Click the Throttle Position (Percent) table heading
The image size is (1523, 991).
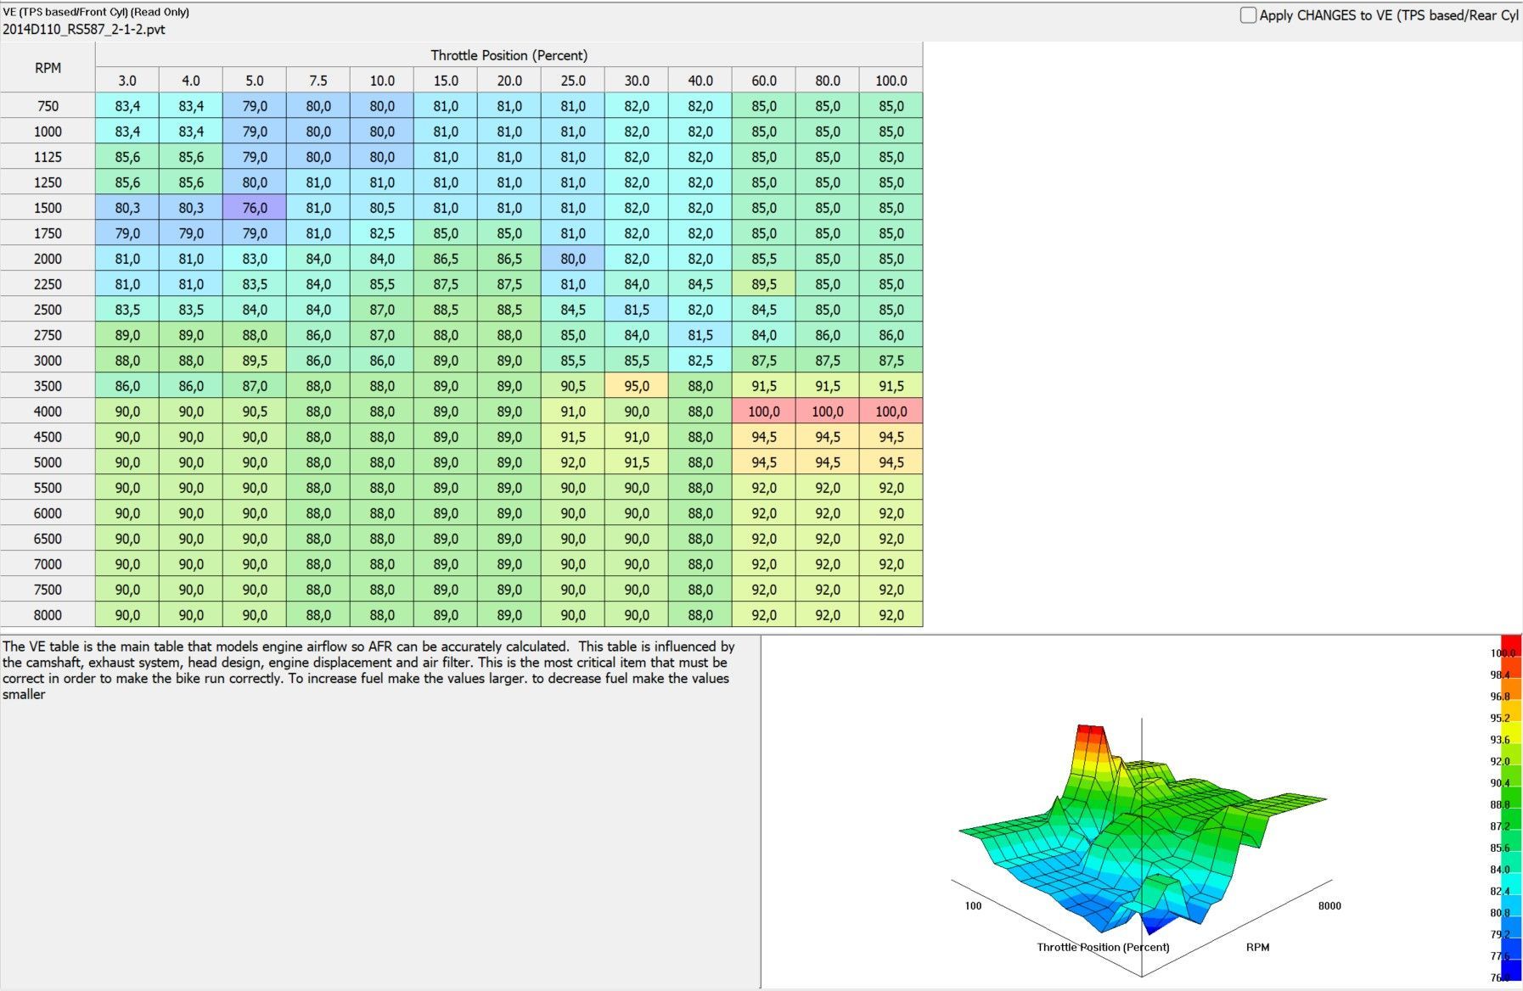[x=509, y=55]
